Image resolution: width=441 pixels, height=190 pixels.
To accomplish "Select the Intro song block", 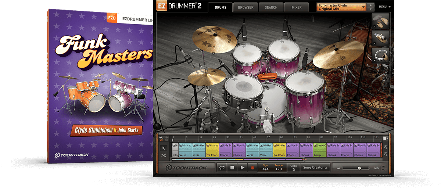I will tap(175, 150).
